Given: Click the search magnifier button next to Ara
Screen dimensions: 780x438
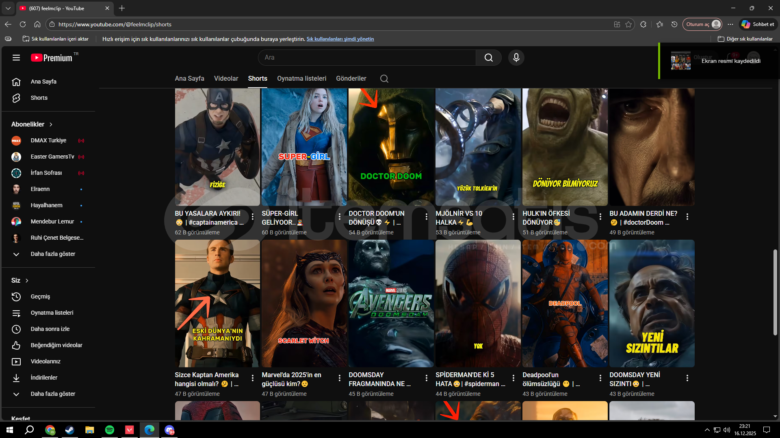Looking at the screenshot, I should (x=488, y=58).
